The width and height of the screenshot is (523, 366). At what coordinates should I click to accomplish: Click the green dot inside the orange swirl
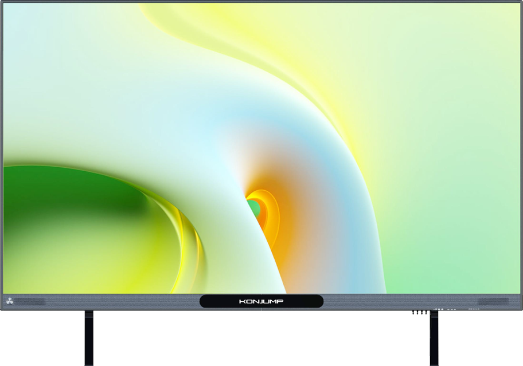(253, 207)
